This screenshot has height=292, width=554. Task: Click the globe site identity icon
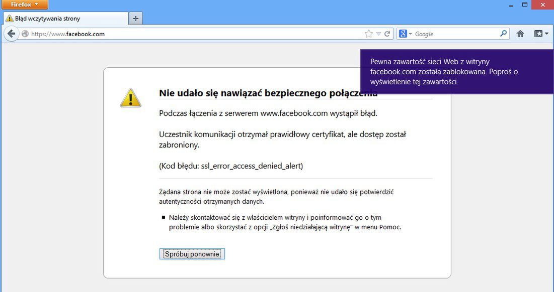click(25, 34)
